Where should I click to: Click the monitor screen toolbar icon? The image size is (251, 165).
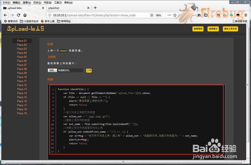[238, 15]
